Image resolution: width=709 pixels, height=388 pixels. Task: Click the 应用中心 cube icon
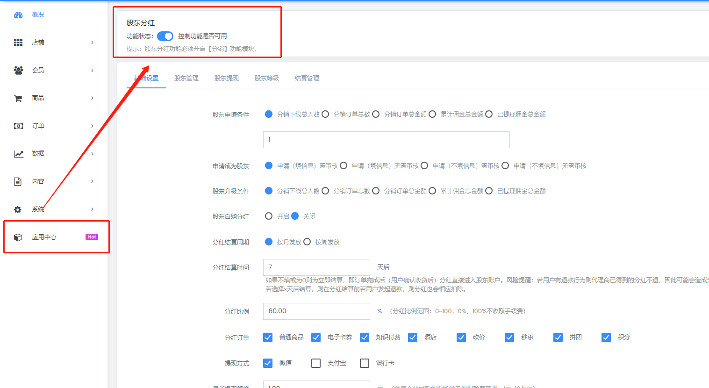(18, 237)
